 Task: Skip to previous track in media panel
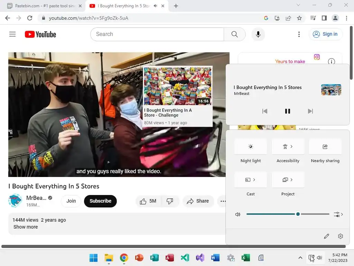point(264,111)
